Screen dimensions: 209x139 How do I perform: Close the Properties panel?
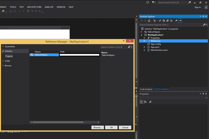pos(206,94)
